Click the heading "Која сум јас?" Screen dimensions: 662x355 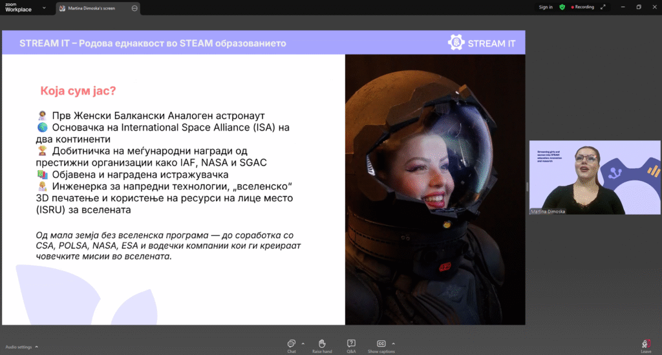click(78, 91)
